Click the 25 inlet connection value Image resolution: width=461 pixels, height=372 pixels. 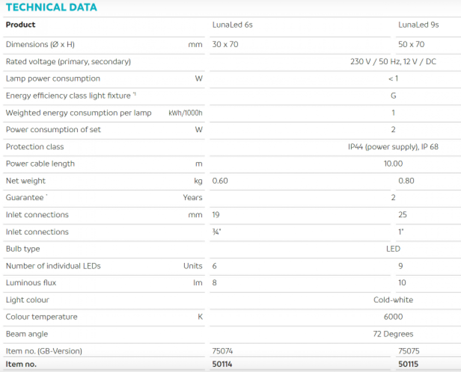pos(402,215)
